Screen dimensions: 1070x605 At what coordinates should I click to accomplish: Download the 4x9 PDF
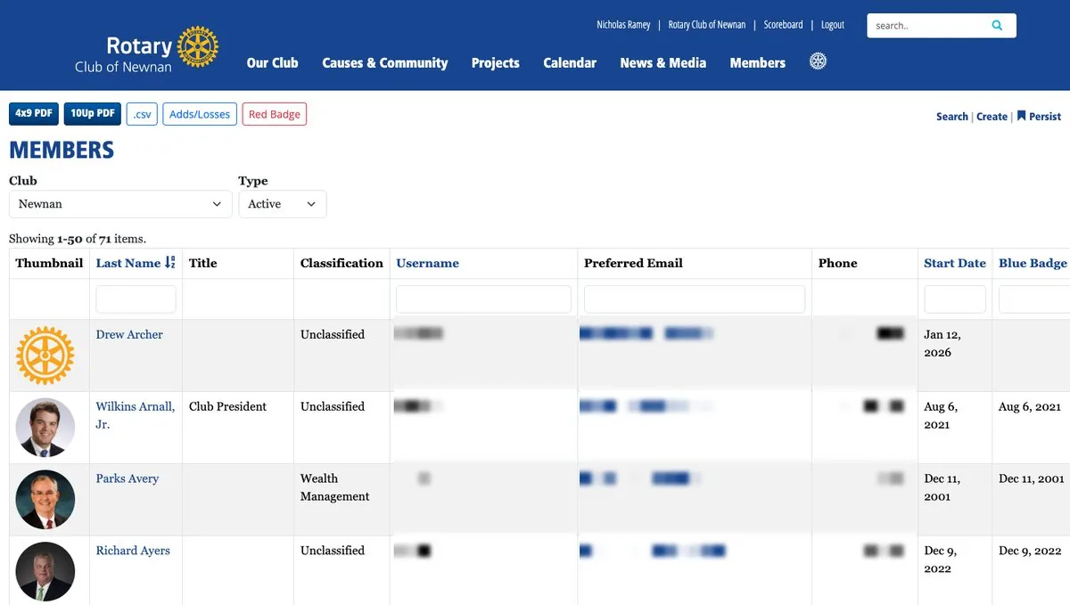click(34, 114)
